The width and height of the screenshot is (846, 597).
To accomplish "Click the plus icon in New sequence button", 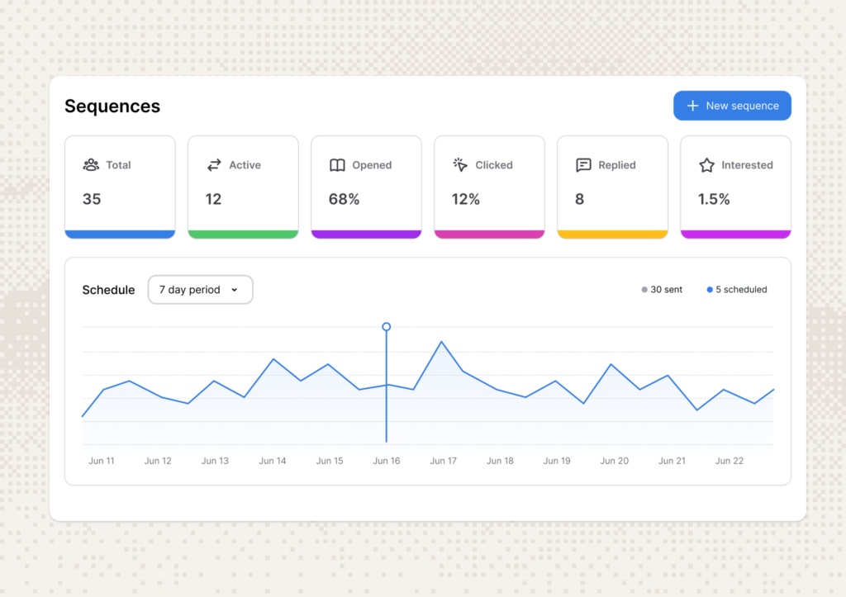I will 693,106.
